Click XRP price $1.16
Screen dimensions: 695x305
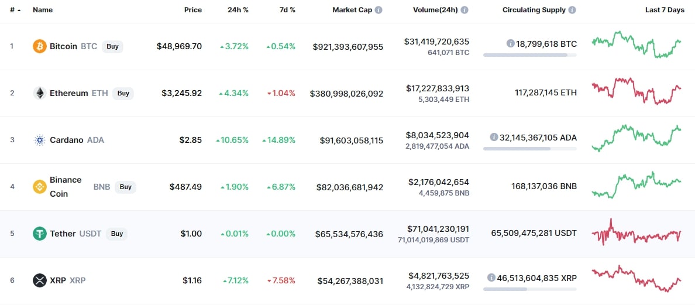pos(192,280)
